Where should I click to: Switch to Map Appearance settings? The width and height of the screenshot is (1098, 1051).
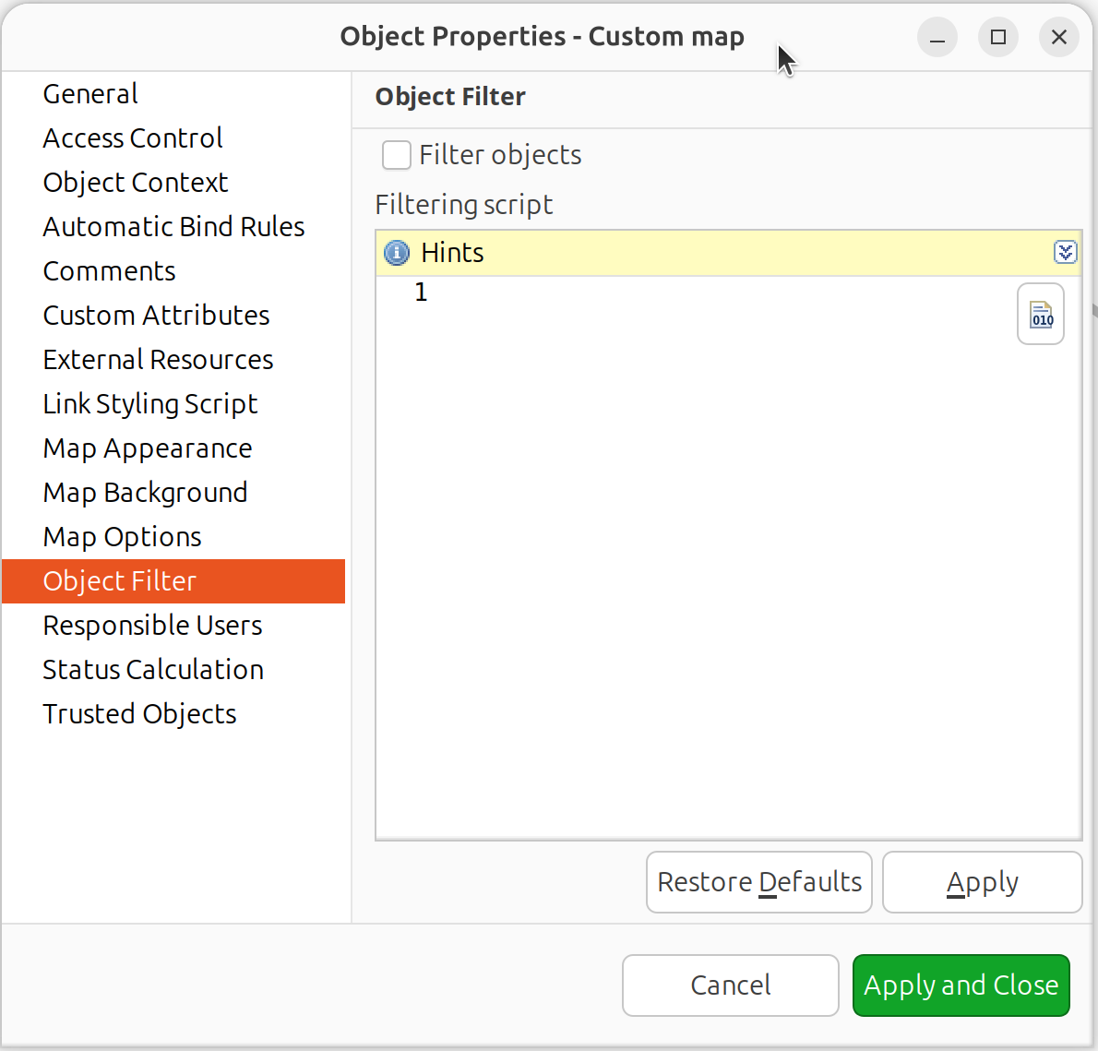[147, 448]
